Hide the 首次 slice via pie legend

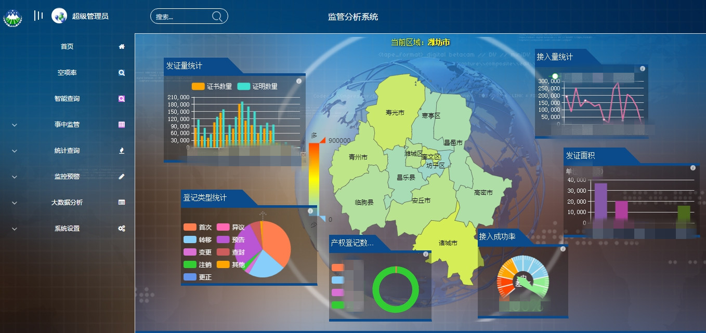(198, 227)
